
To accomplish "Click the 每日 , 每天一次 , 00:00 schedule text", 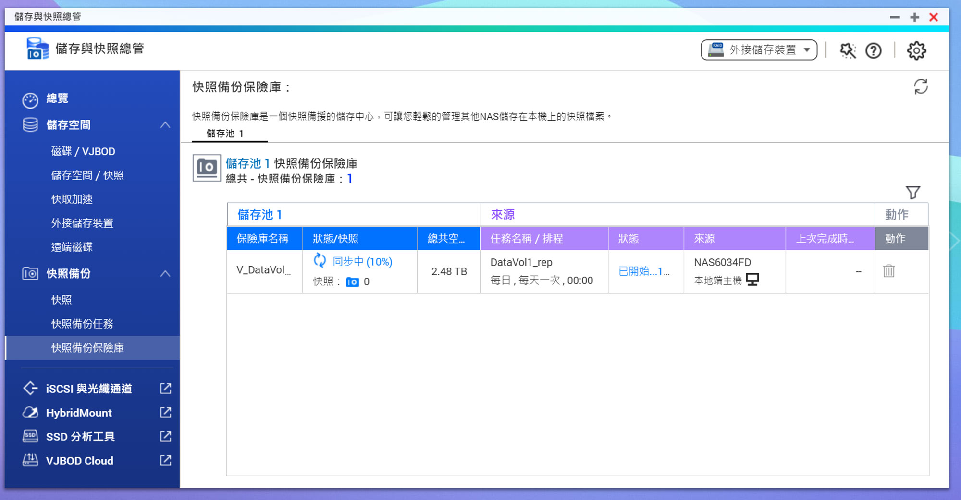I will (542, 280).
